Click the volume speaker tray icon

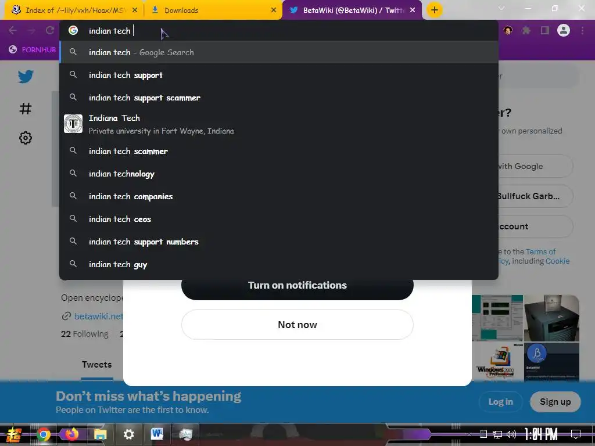(x=511, y=434)
